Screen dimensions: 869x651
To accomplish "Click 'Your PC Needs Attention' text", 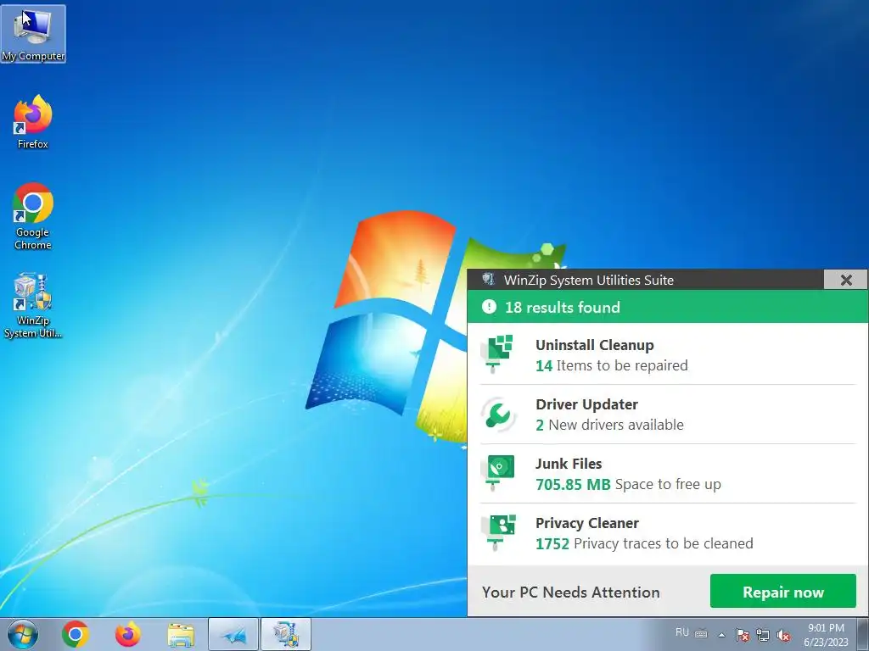I will coord(571,592).
